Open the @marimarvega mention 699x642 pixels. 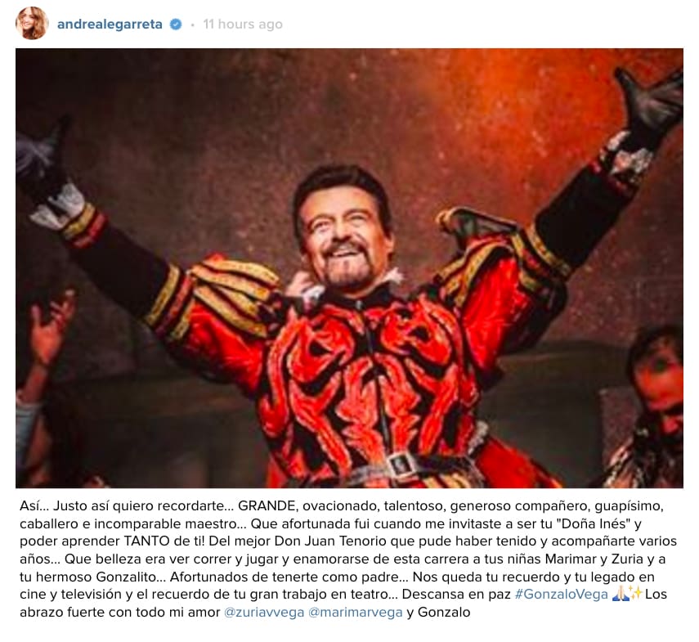click(x=356, y=612)
